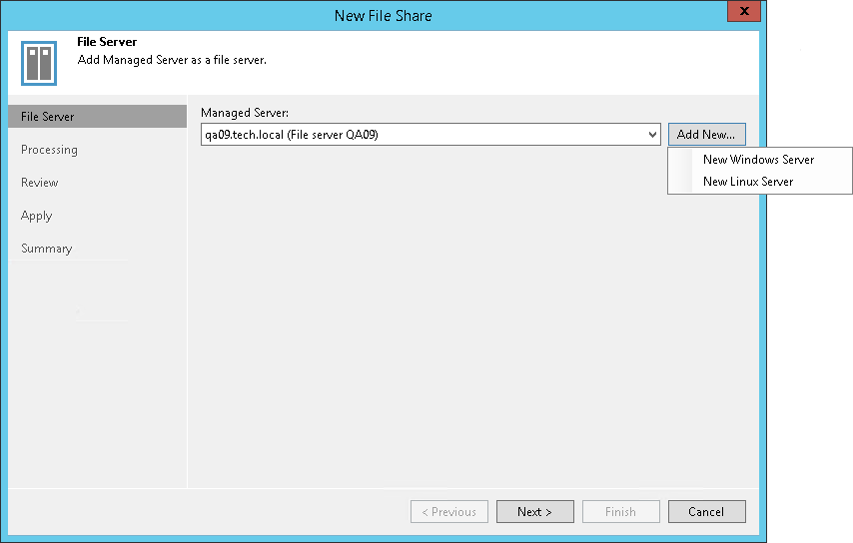Viewport: 853px width, 543px height.
Task: Click the file server icon in header
Action: [x=39, y=63]
